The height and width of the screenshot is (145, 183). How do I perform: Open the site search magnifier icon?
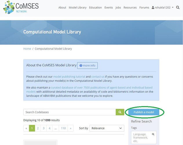[x=178, y=8]
